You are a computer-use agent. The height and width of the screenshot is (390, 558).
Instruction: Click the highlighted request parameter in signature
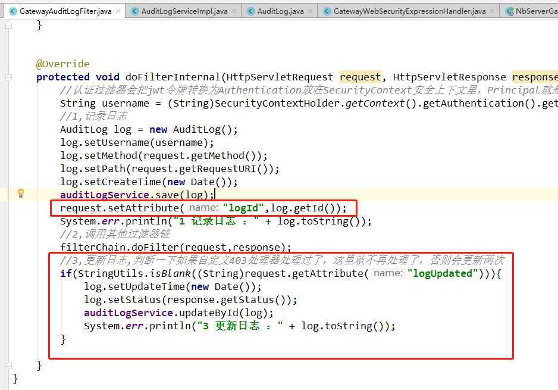click(360, 77)
